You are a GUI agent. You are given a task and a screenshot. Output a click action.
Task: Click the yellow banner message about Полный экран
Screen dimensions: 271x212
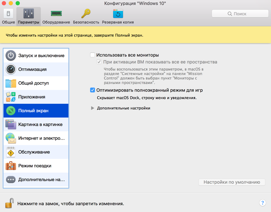click(74, 35)
